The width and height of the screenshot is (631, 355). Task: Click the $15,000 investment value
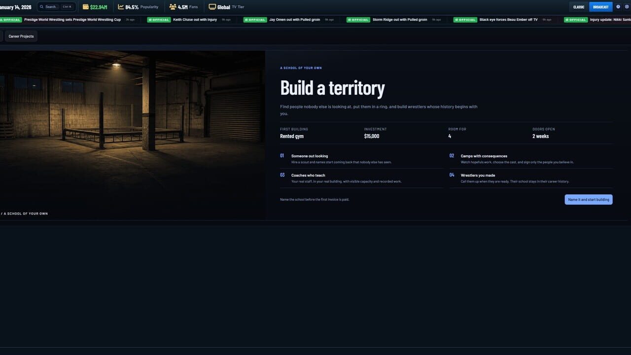click(372, 136)
